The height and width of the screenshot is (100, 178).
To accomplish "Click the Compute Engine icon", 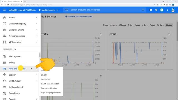I will tap(4, 30).
